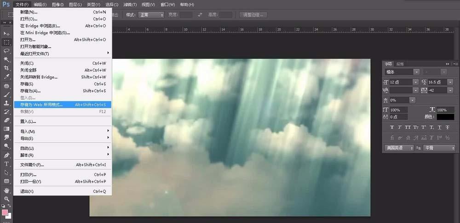Choose 存储为 Web 所用格式 from the File menu

[x=63, y=105]
